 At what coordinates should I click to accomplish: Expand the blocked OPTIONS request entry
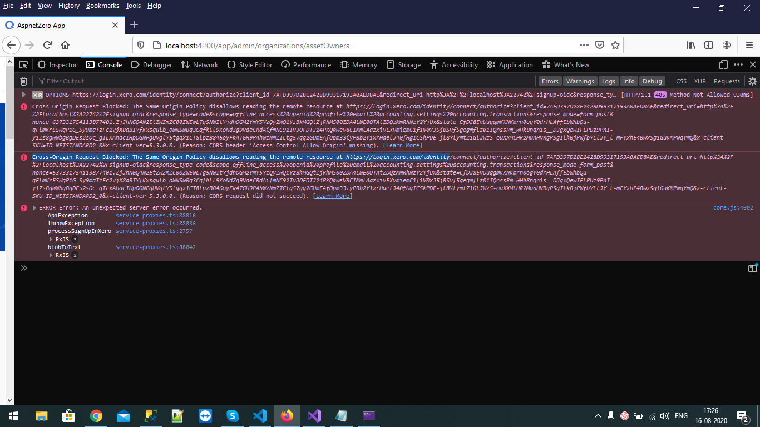pos(24,95)
